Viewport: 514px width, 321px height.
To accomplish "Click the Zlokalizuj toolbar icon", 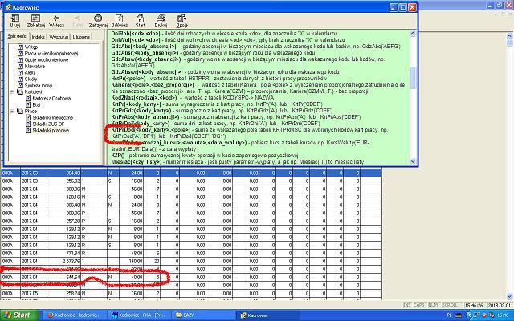I will click(36, 20).
